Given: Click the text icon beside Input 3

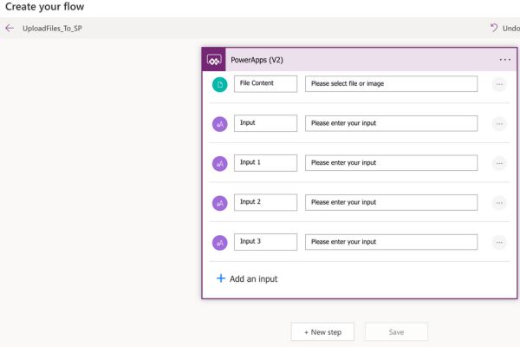Looking at the screenshot, I should point(220,243).
